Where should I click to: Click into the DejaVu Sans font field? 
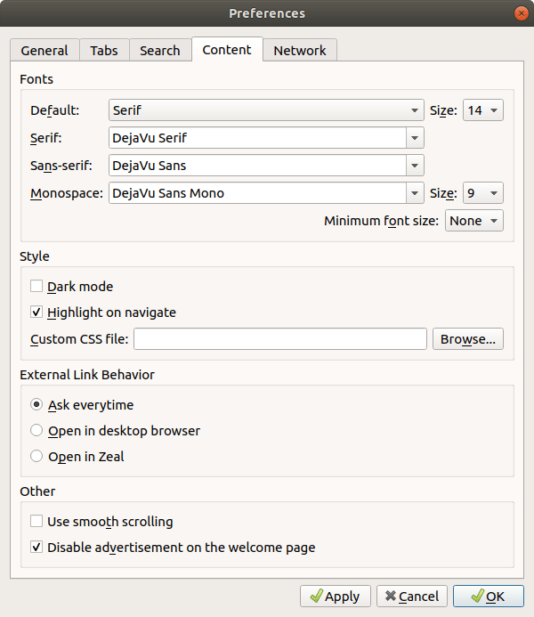tap(257, 166)
